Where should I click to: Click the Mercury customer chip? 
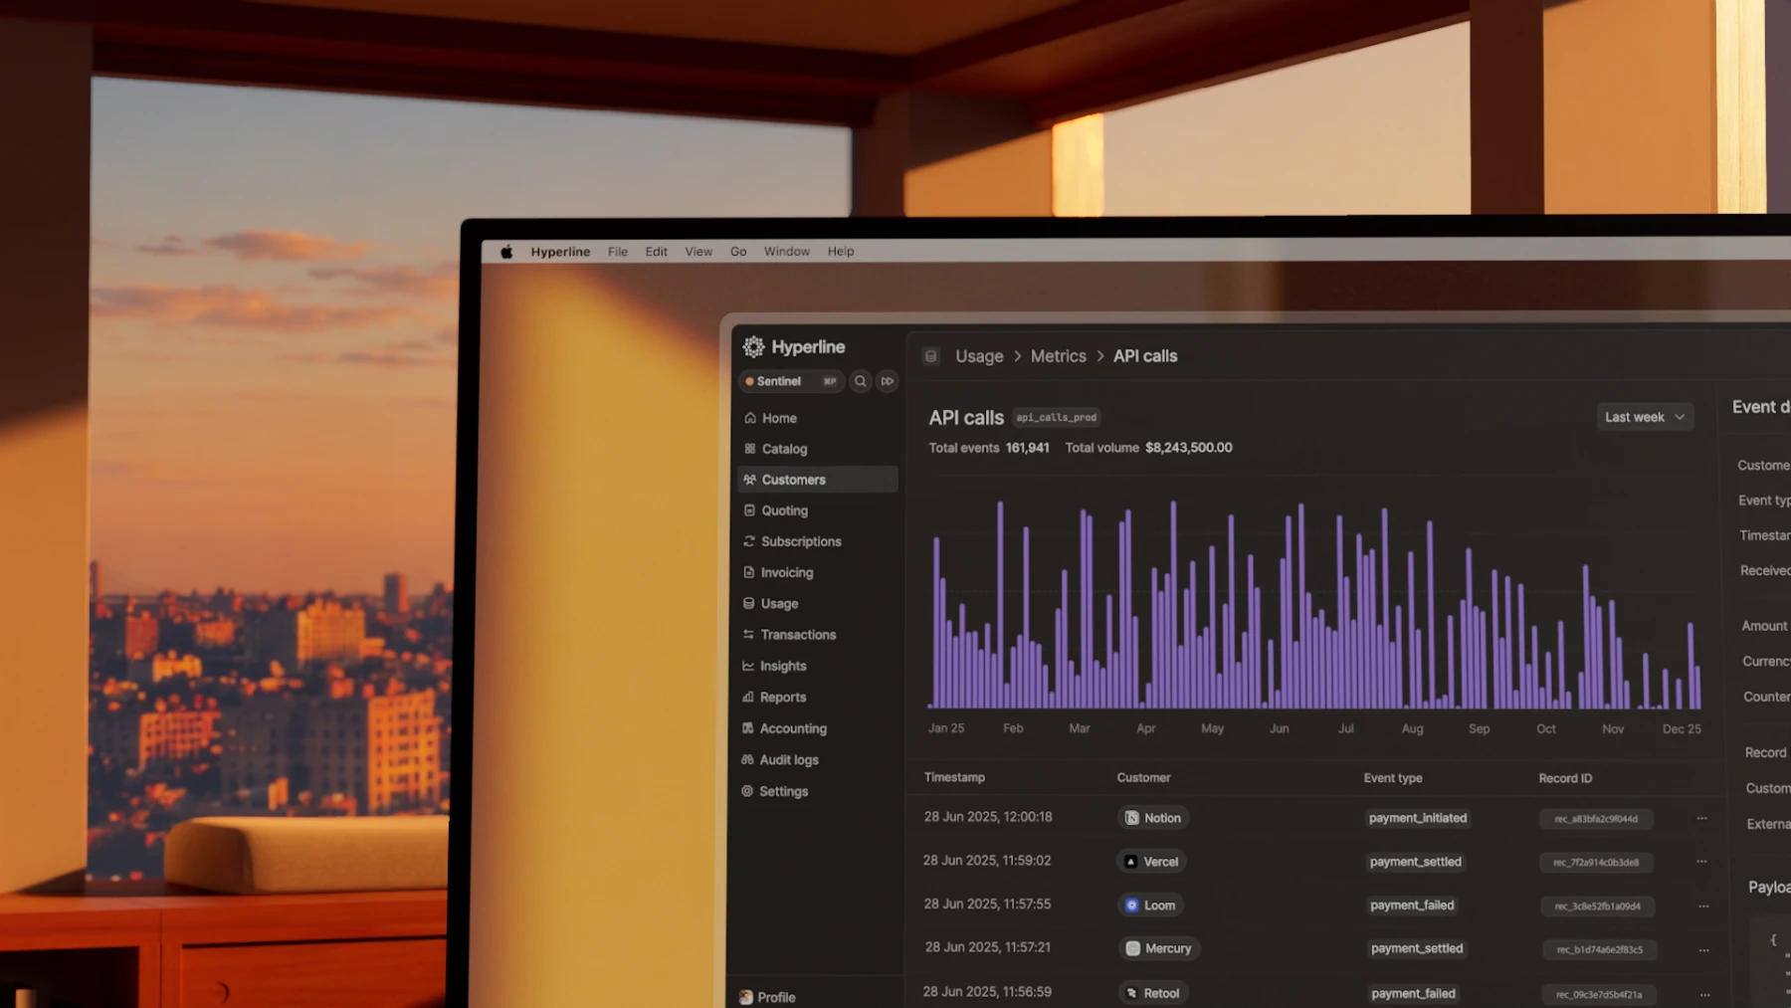coord(1158,949)
